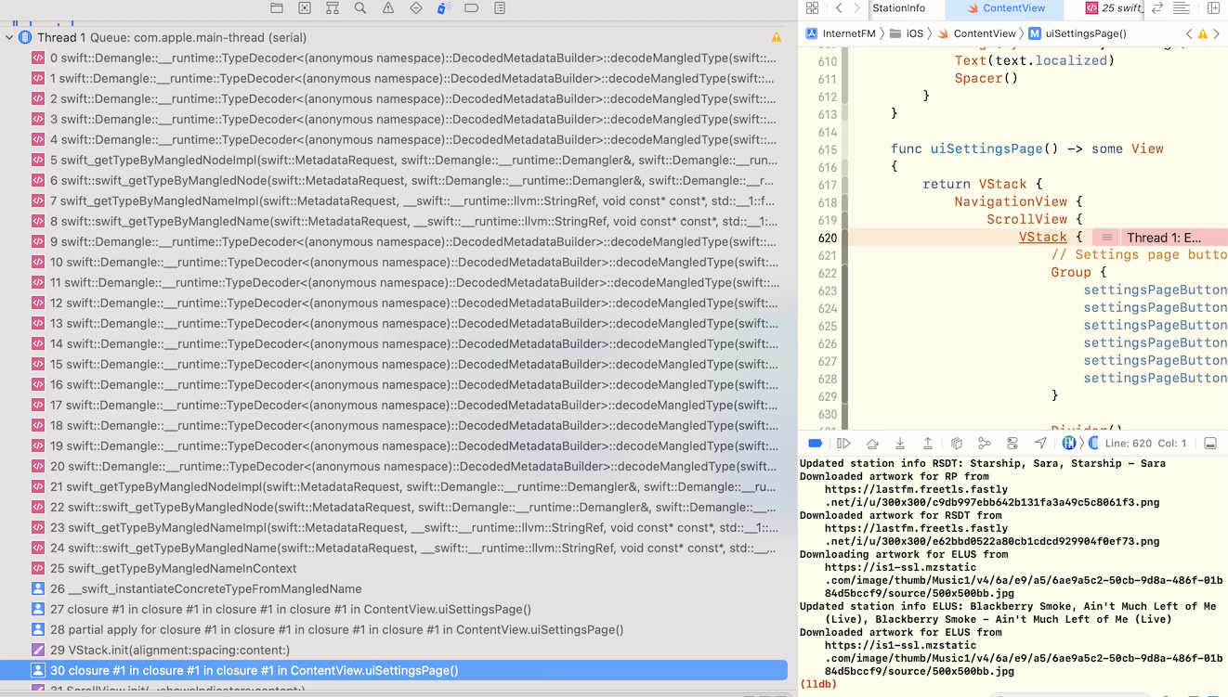Viewport: 1228px width, 697px height.
Task: Open the Issue navigator warning icon
Action: (388, 8)
